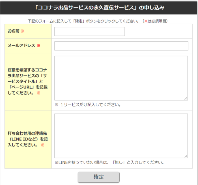Click the service title and URL textarea
This screenshot has height=185, width=198.
pos(121,78)
